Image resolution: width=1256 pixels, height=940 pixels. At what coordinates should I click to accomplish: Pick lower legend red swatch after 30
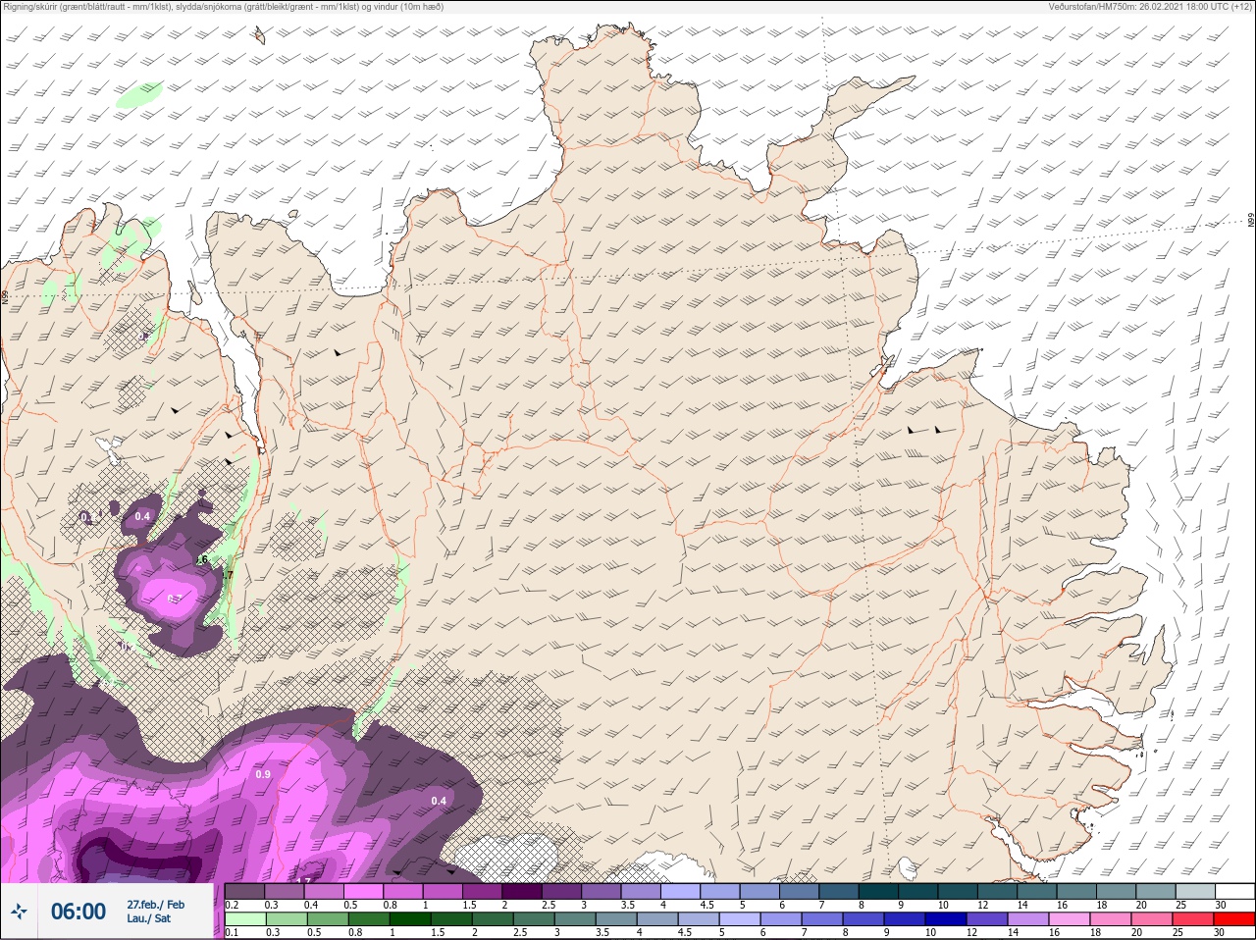point(1234,919)
